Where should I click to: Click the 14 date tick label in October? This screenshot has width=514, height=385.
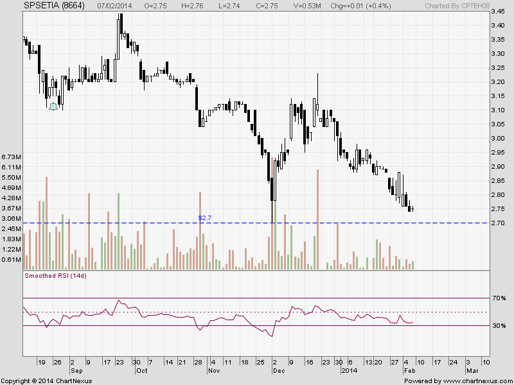169,363
